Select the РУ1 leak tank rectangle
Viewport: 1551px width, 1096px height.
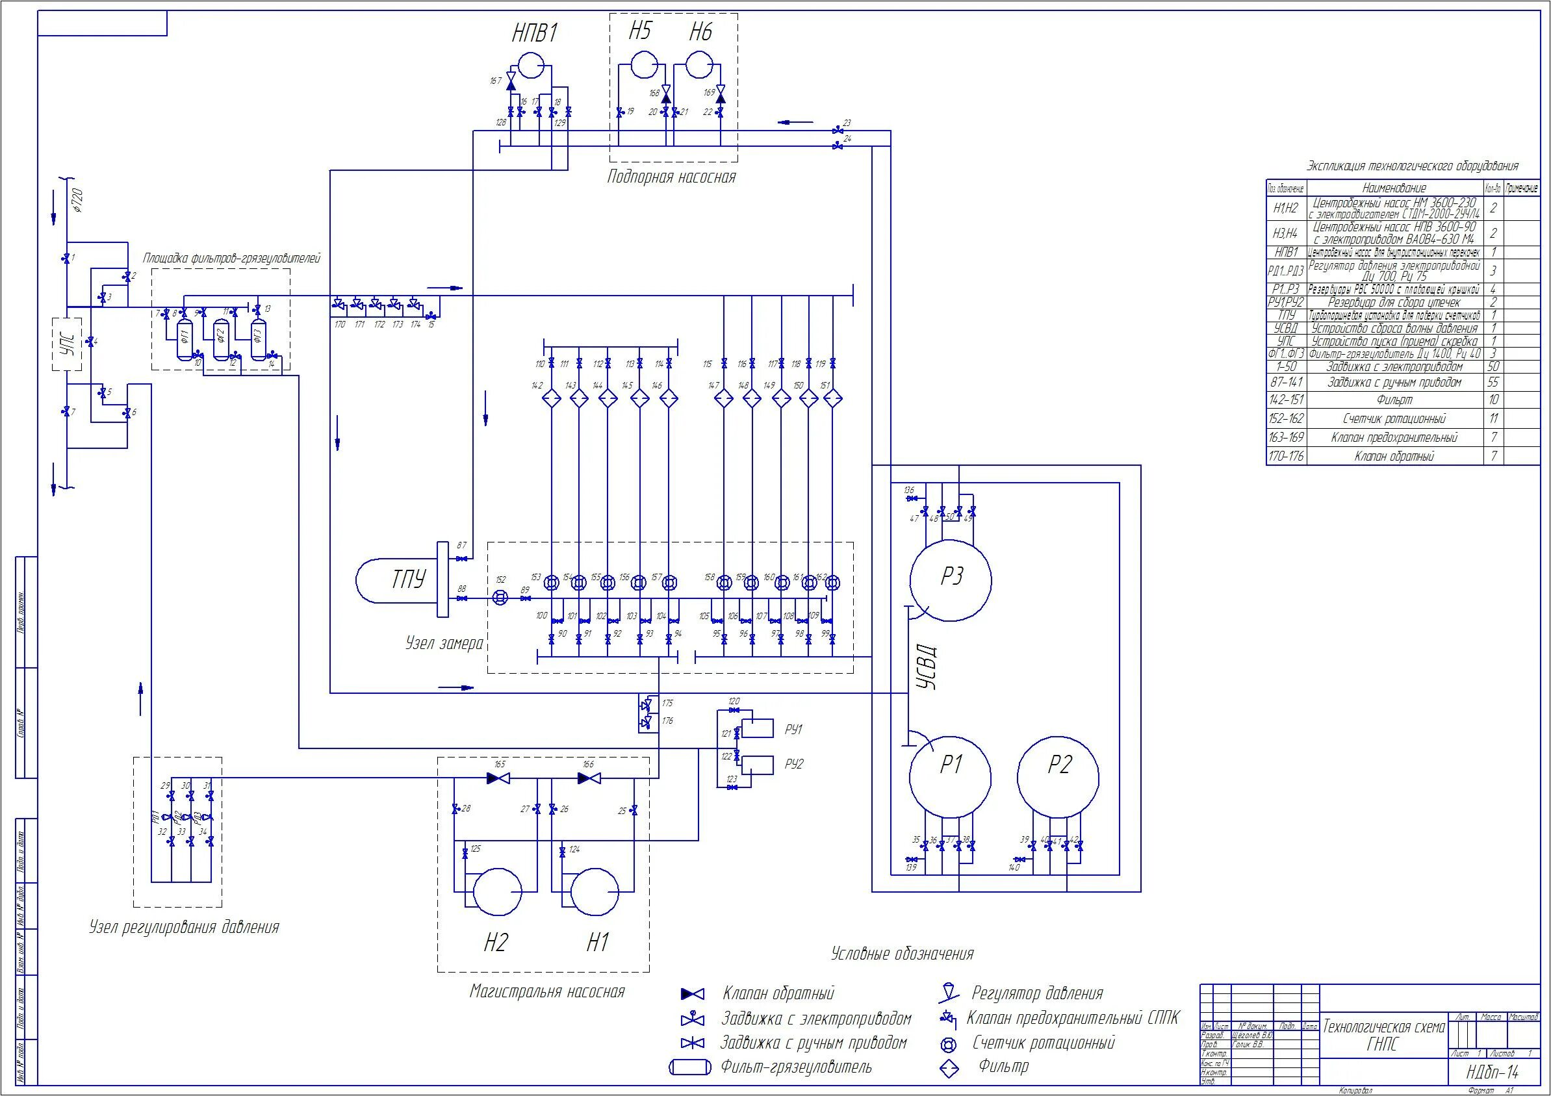(x=758, y=729)
